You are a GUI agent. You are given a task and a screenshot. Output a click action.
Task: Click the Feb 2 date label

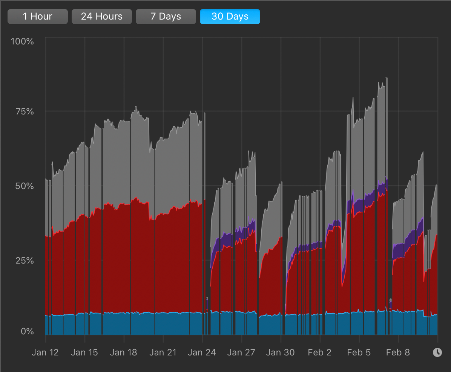coord(319,352)
